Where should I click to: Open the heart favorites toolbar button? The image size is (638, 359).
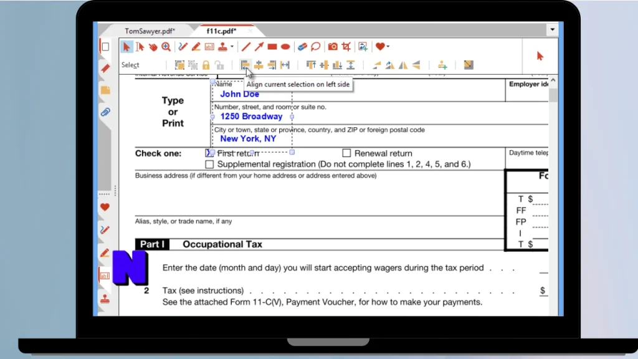tap(380, 47)
